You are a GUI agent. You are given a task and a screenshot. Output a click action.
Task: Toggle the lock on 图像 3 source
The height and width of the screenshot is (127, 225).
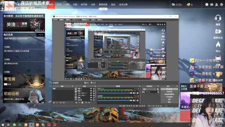94,91
